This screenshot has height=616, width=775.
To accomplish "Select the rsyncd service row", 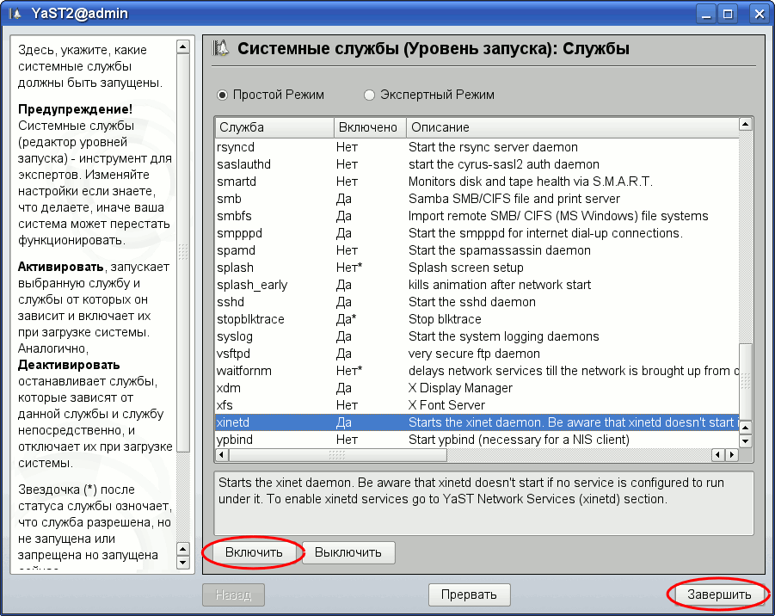I will 477,147.
